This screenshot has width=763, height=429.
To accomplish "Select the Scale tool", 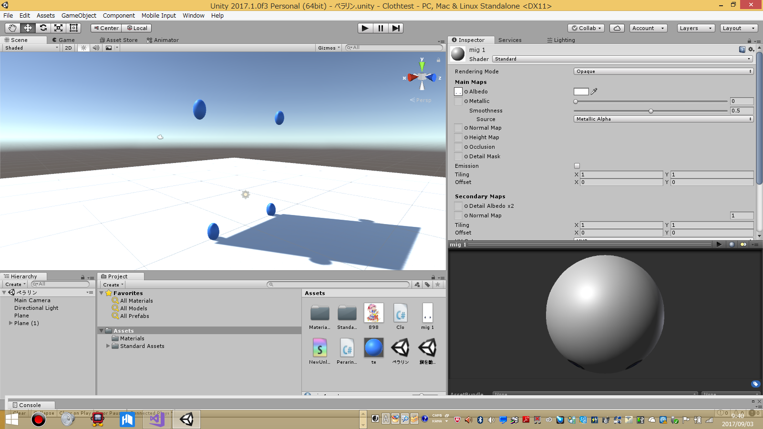I will 59,28.
